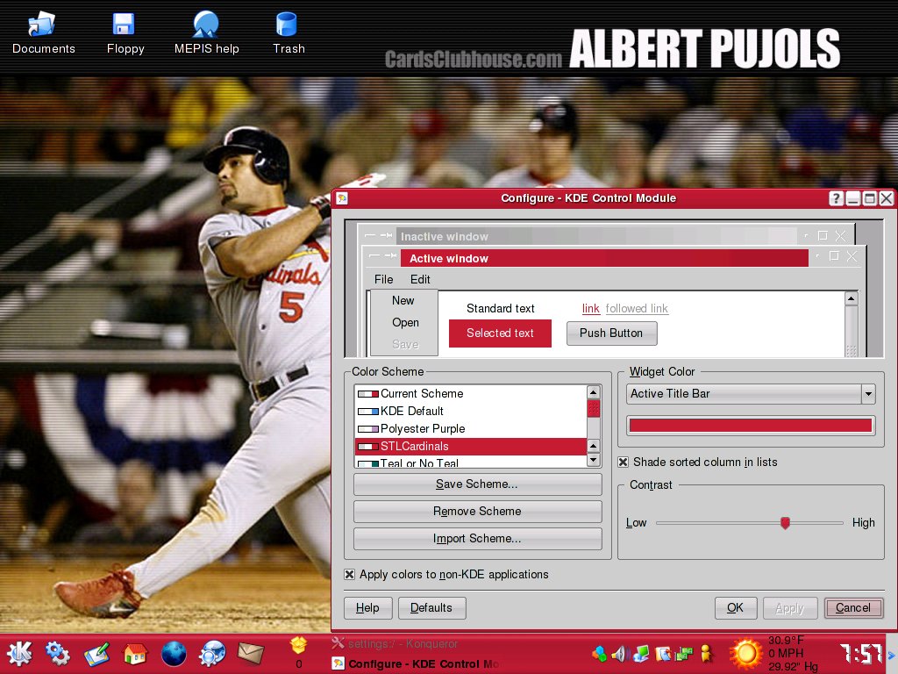This screenshot has width=898, height=674.
Task: Click the yellow box applet showing 0
Action: coord(298,652)
